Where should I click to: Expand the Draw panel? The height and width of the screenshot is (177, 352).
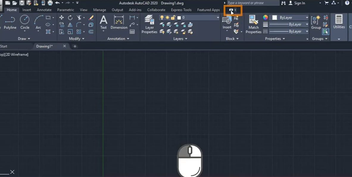tap(24, 39)
